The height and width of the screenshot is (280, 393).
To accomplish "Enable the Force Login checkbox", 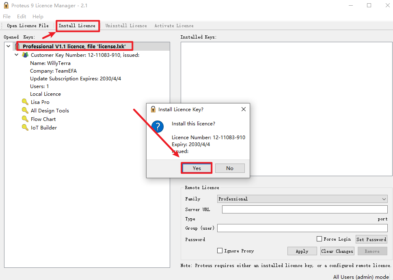I will pyautogui.click(x=319, y=239).
